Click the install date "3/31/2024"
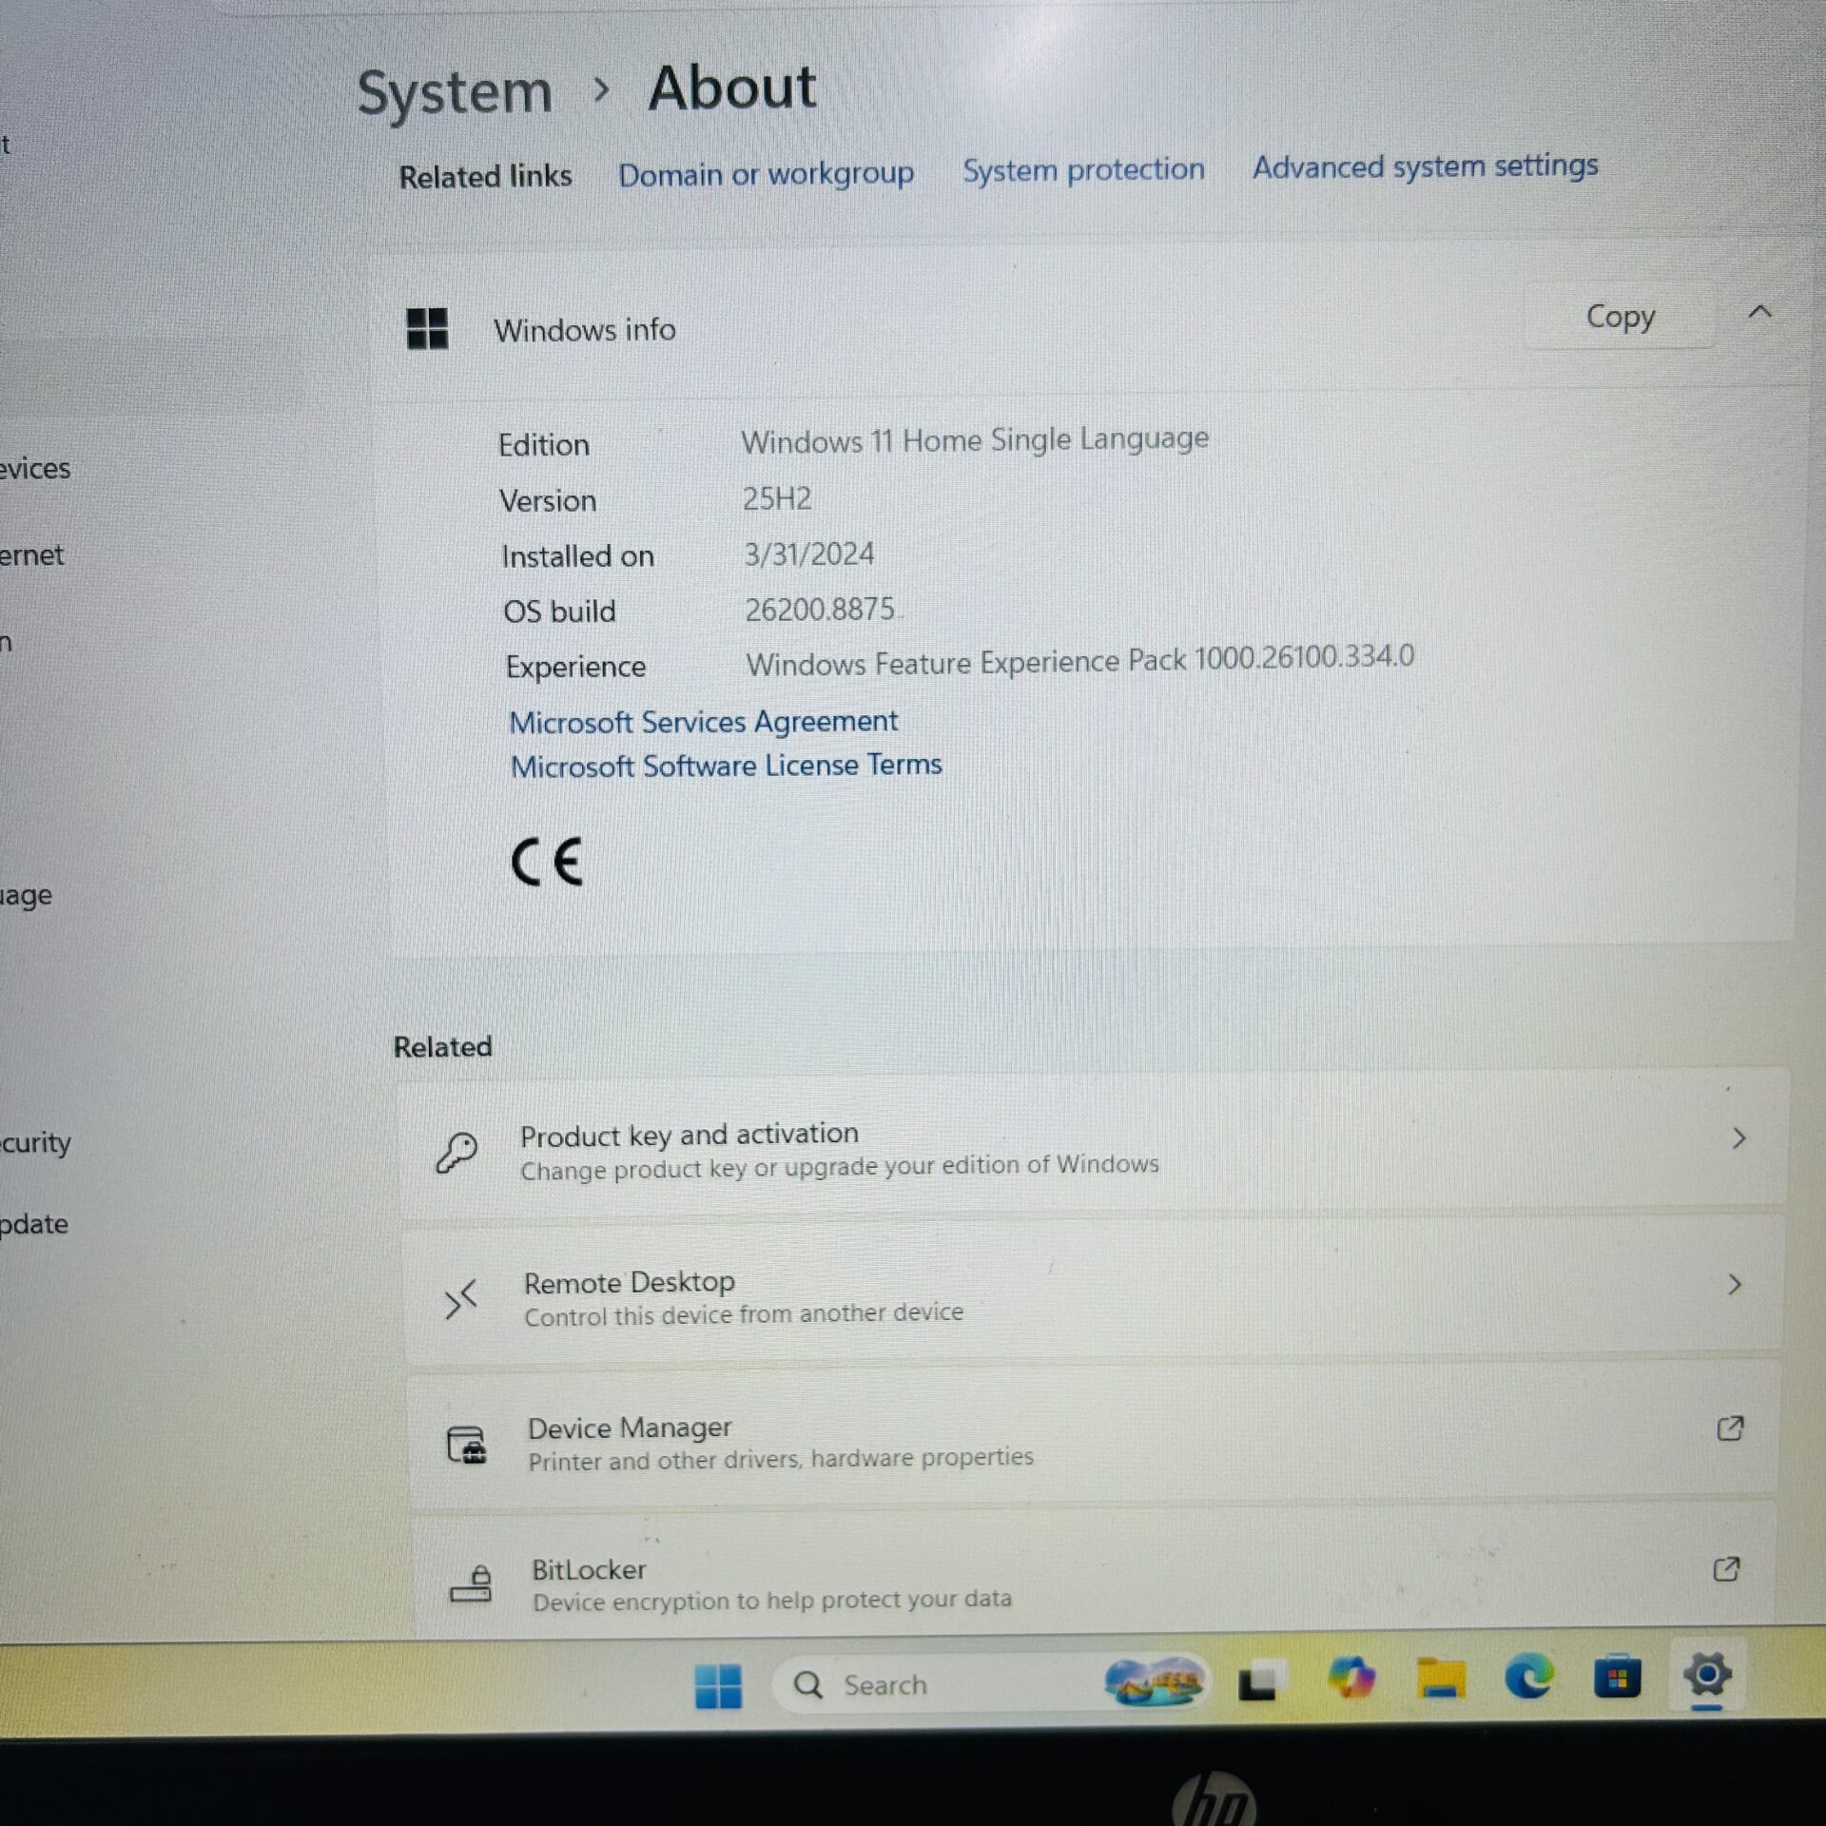1826x1826 pixels. pos(809,554)
